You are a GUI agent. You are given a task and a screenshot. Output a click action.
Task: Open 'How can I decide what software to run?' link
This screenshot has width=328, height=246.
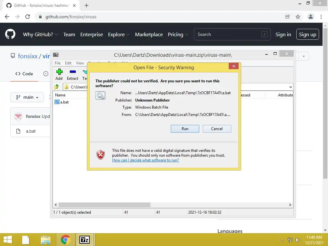(145, 160)
